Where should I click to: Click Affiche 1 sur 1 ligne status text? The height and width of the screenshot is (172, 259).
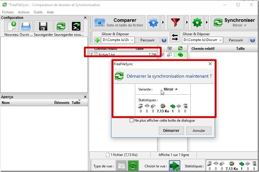(174, 155)
